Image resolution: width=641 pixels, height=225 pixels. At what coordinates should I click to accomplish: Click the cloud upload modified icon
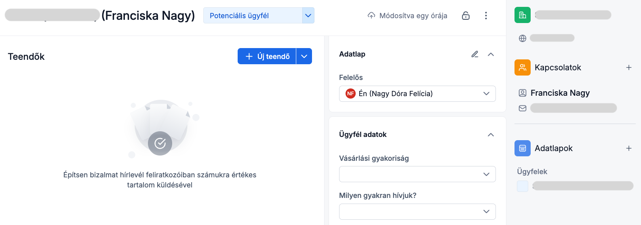pyautogui.click(x=371, y=16)
